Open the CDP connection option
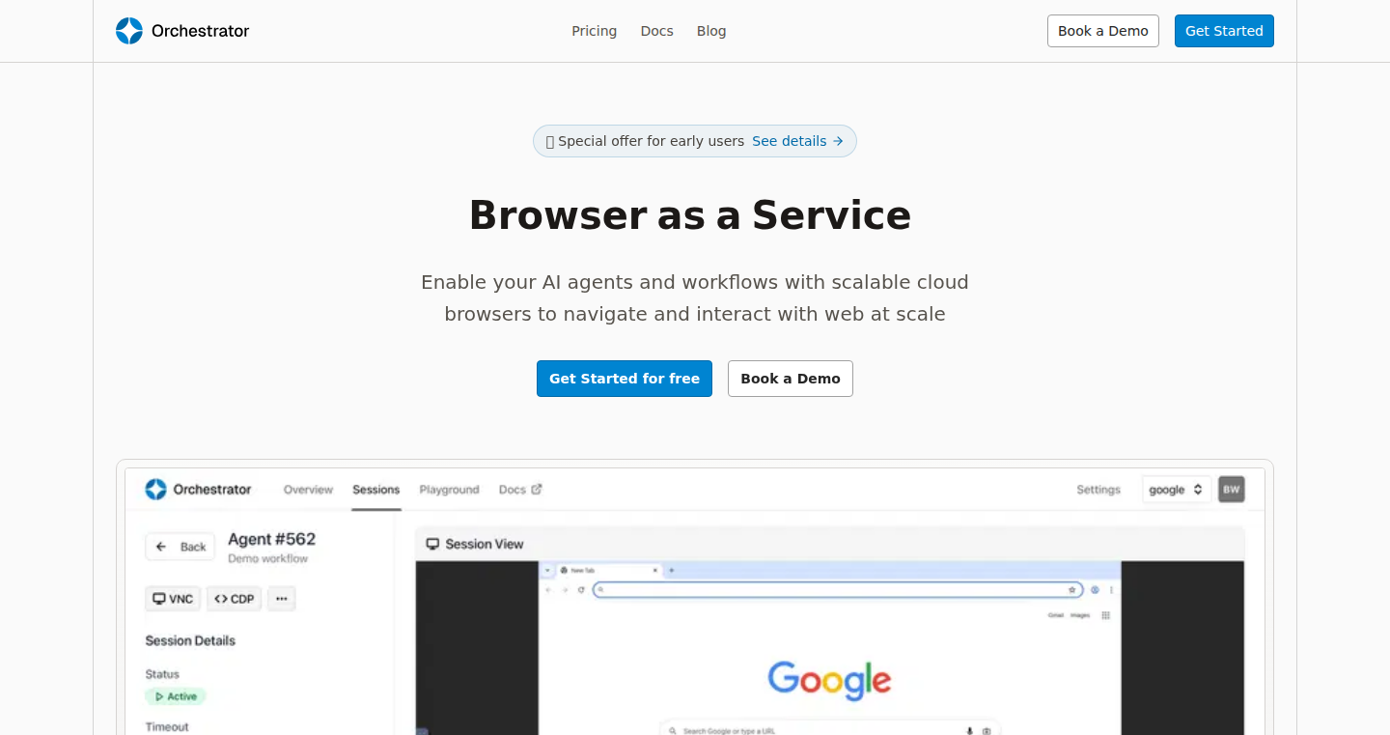This screenshot has height=735, width=1390. 235,599
